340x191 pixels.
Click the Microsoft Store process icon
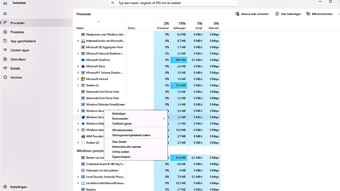click(x=83, y=66)
